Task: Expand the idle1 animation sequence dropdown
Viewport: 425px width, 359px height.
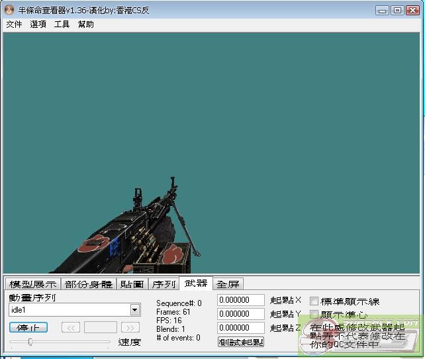Action: click(x=135, y=310)
